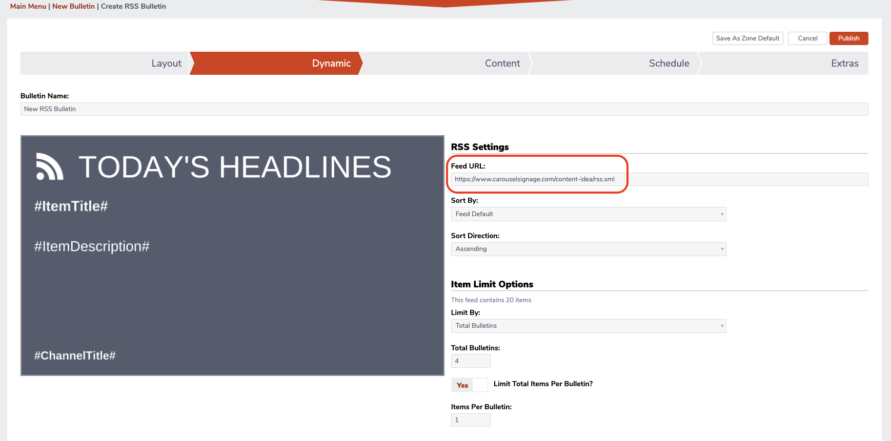Click the Items Per Bulletin number field
The height and width of the screenshot is (441, 891).
[x=471, y=420]
